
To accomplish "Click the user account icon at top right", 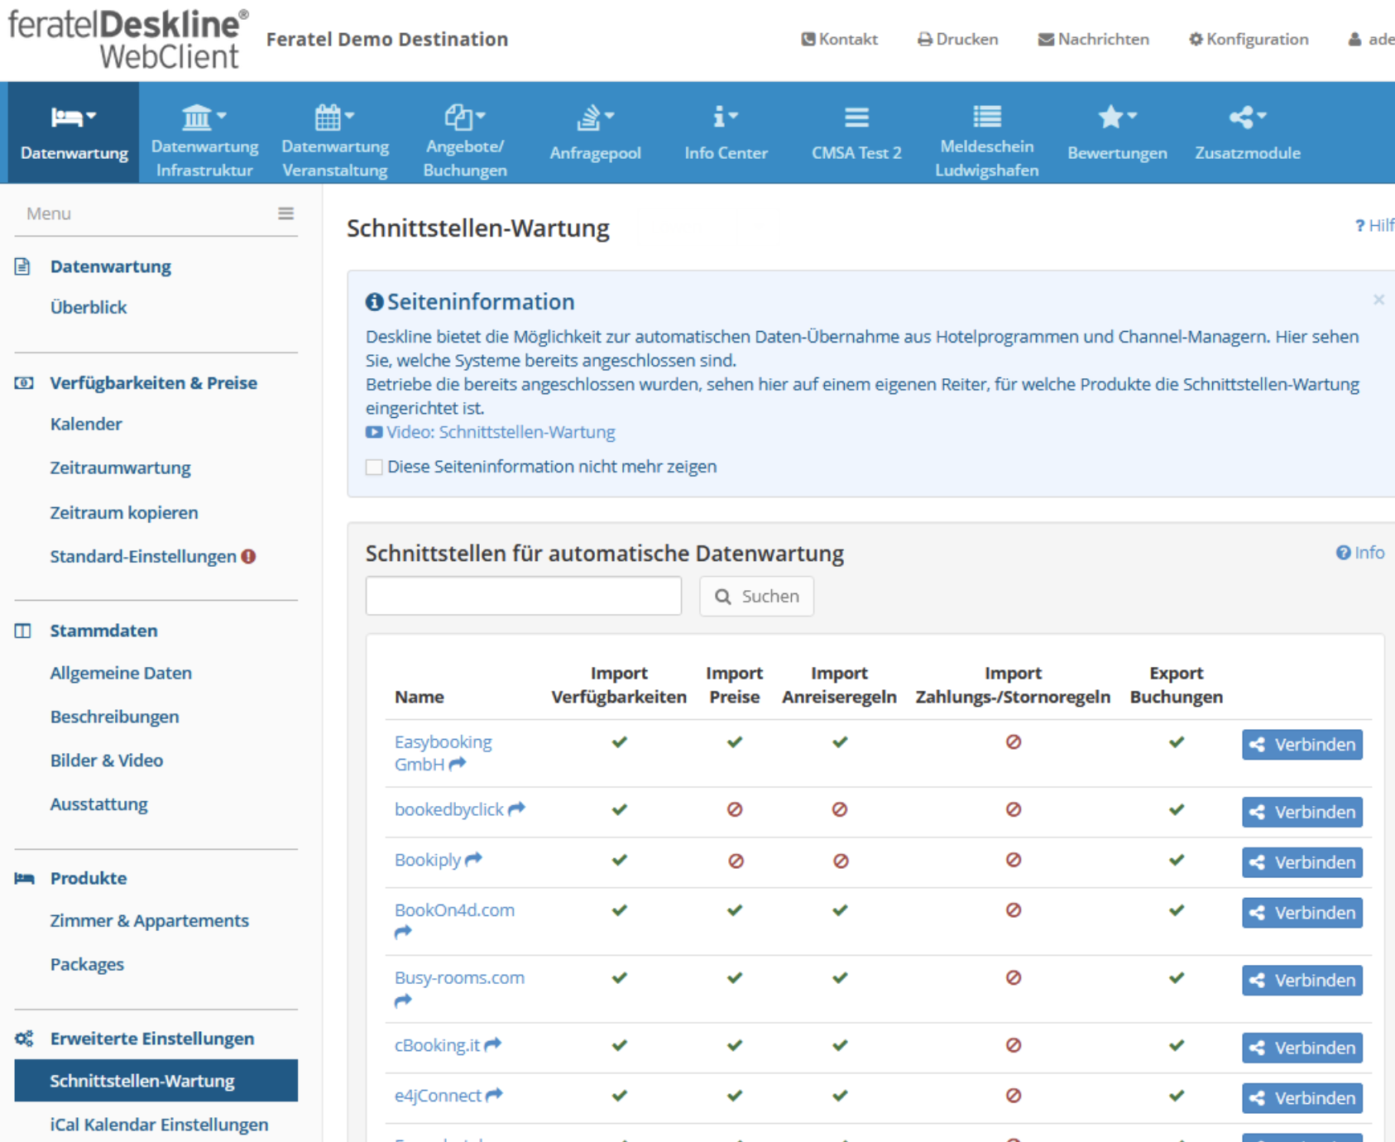I will coord(1354,39).
